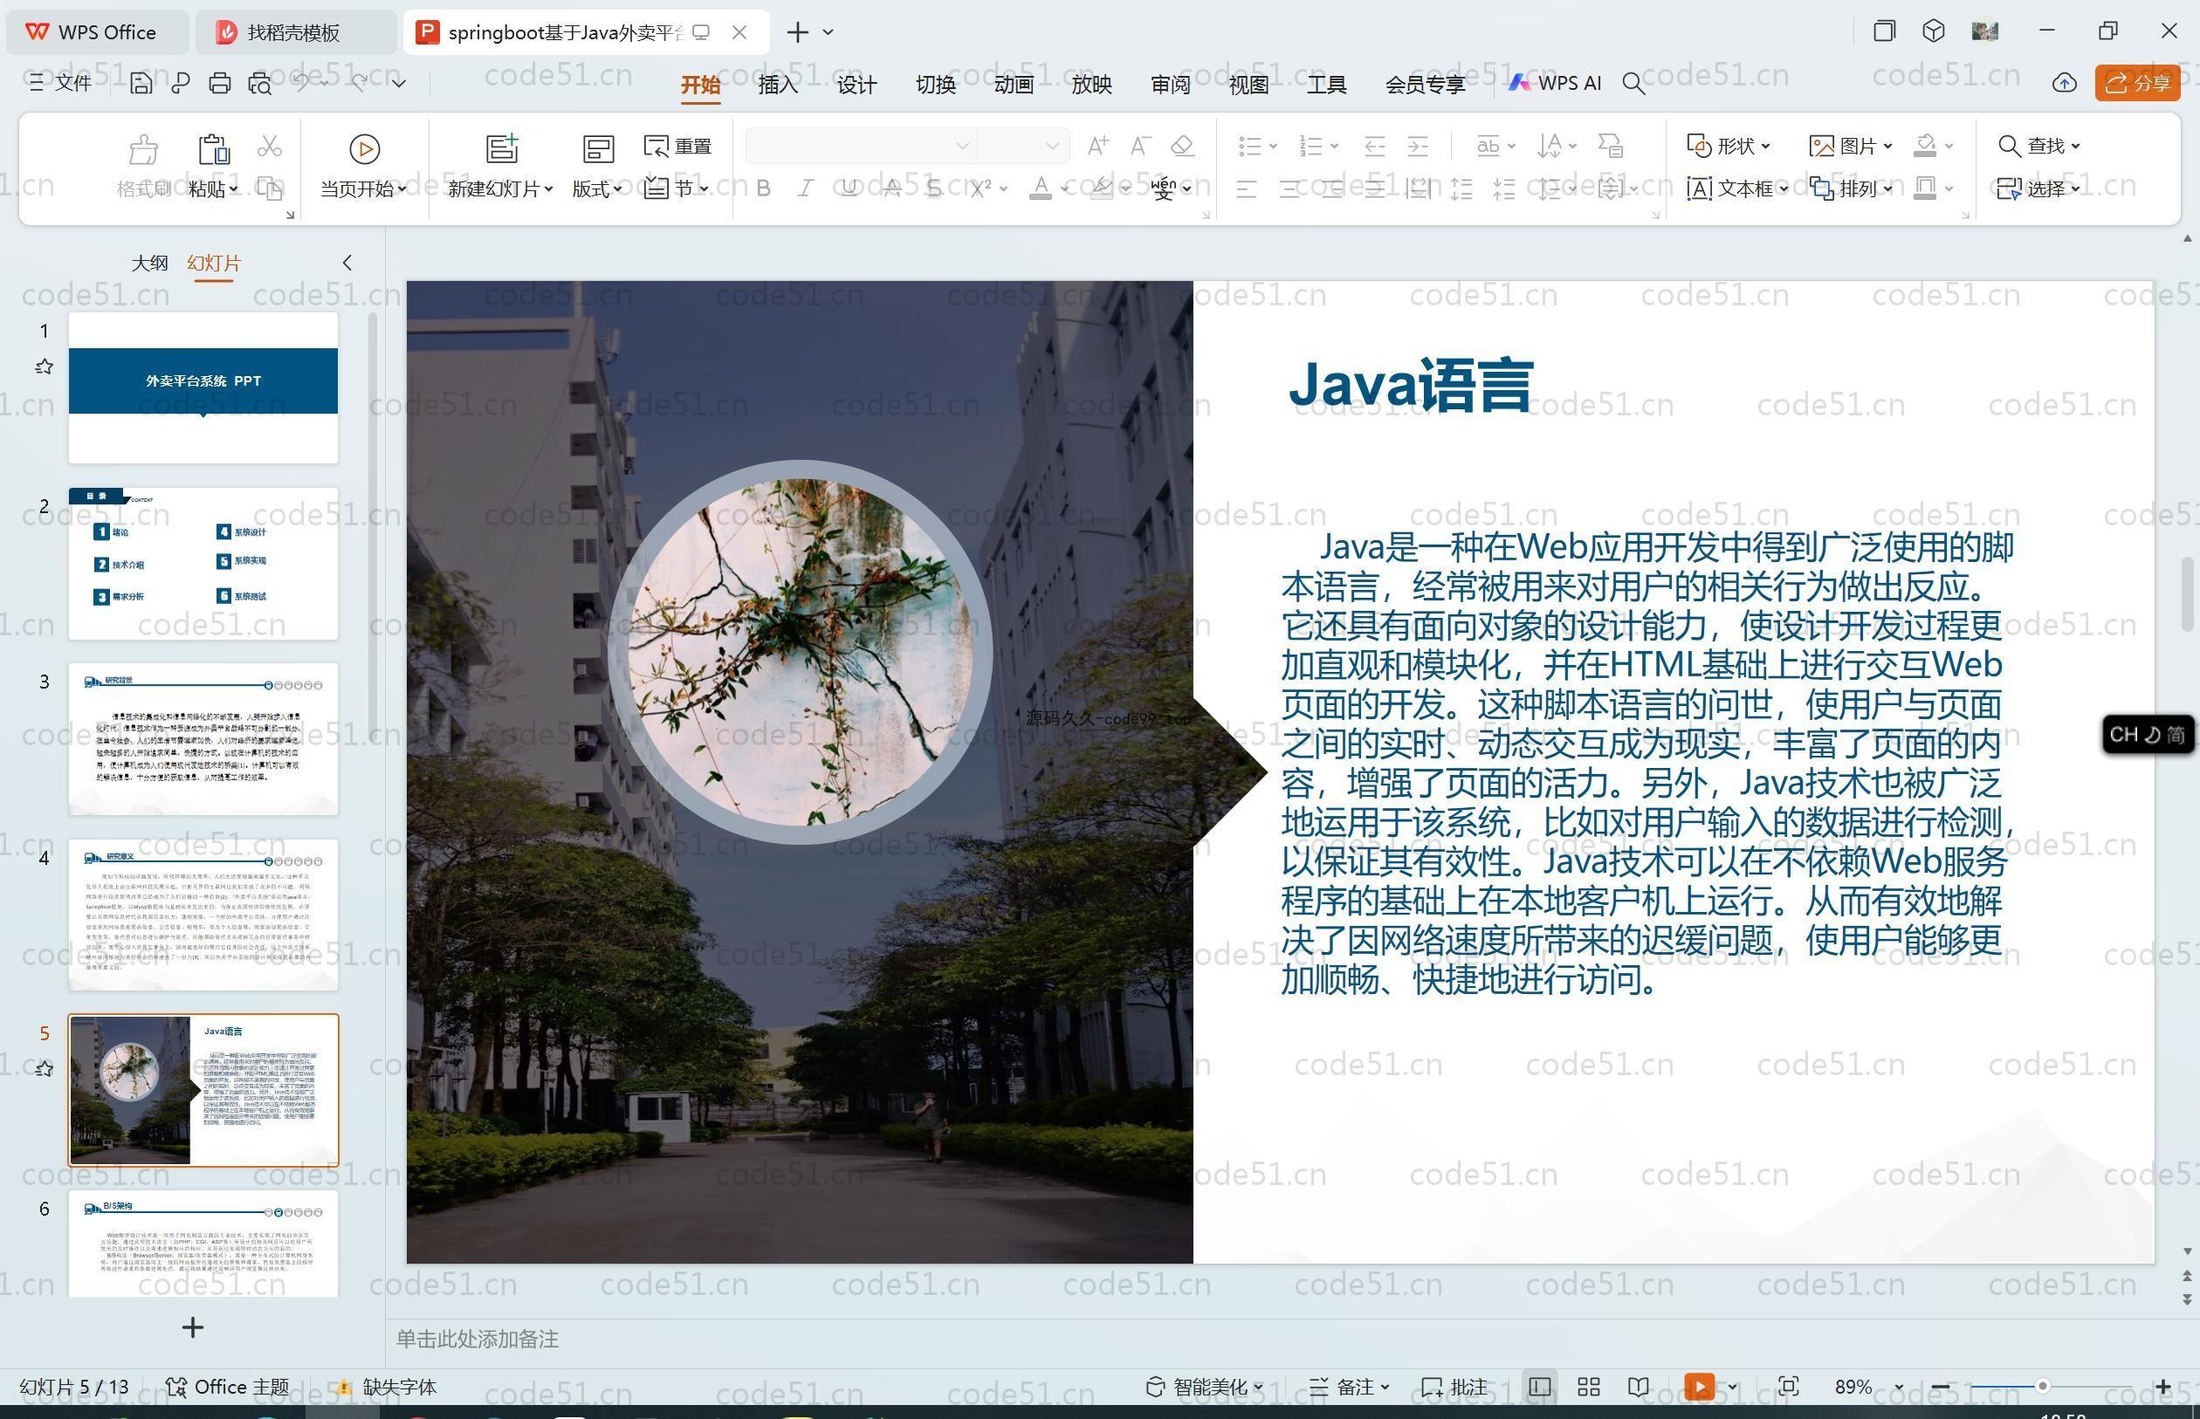
Task: Click the increase indent icon
Action: [1418, 146]
